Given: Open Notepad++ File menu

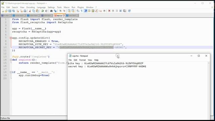Looking at the screenshot, I should (x=3, y=7).
